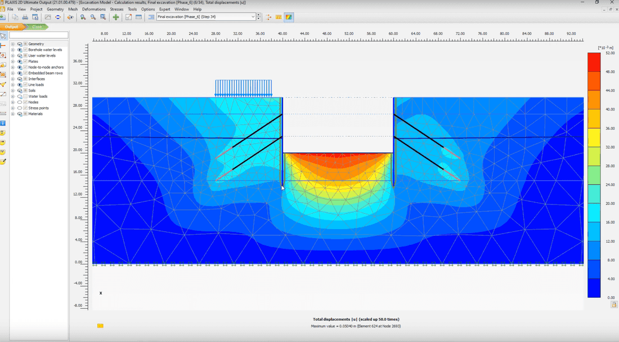Click the blue and red ring toolbar icon
This screenshot has width=619, height=342.
[x=58, y=17]
